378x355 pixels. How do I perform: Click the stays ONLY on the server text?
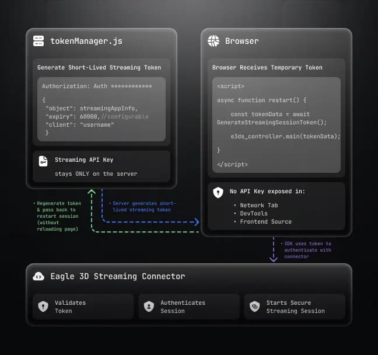coord(96,174)
